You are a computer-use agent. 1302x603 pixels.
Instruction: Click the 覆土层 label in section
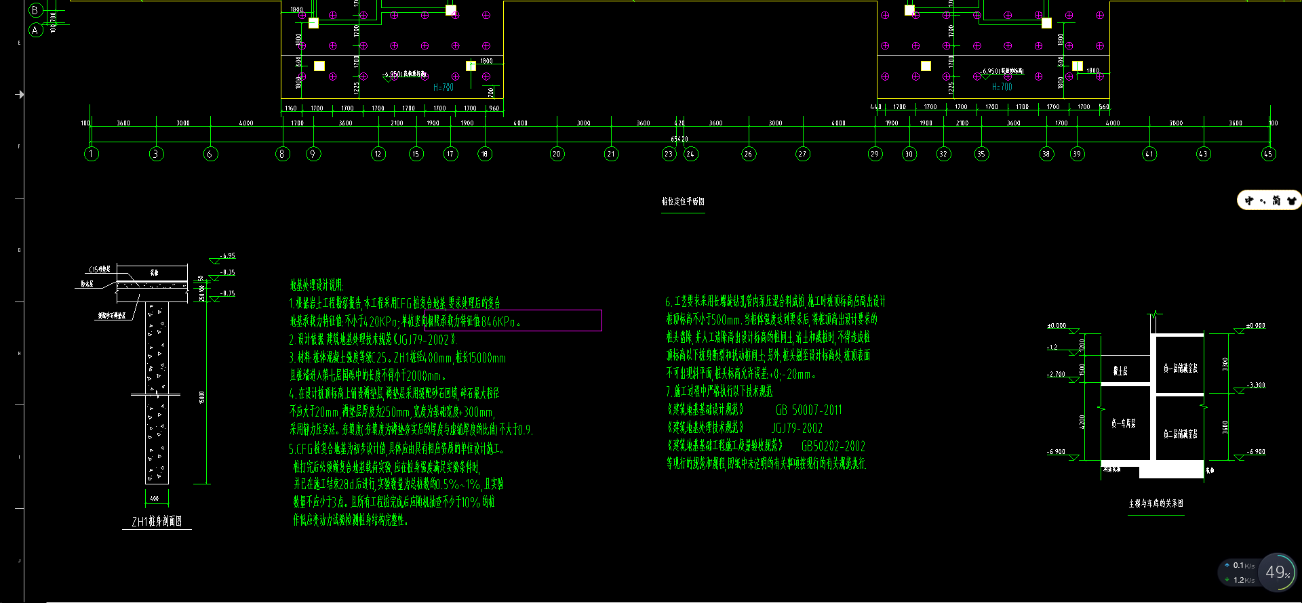(x=1120, y=371)
